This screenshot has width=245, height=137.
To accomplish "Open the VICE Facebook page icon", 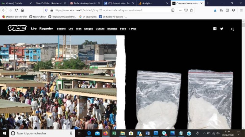I will click(215, 29).
